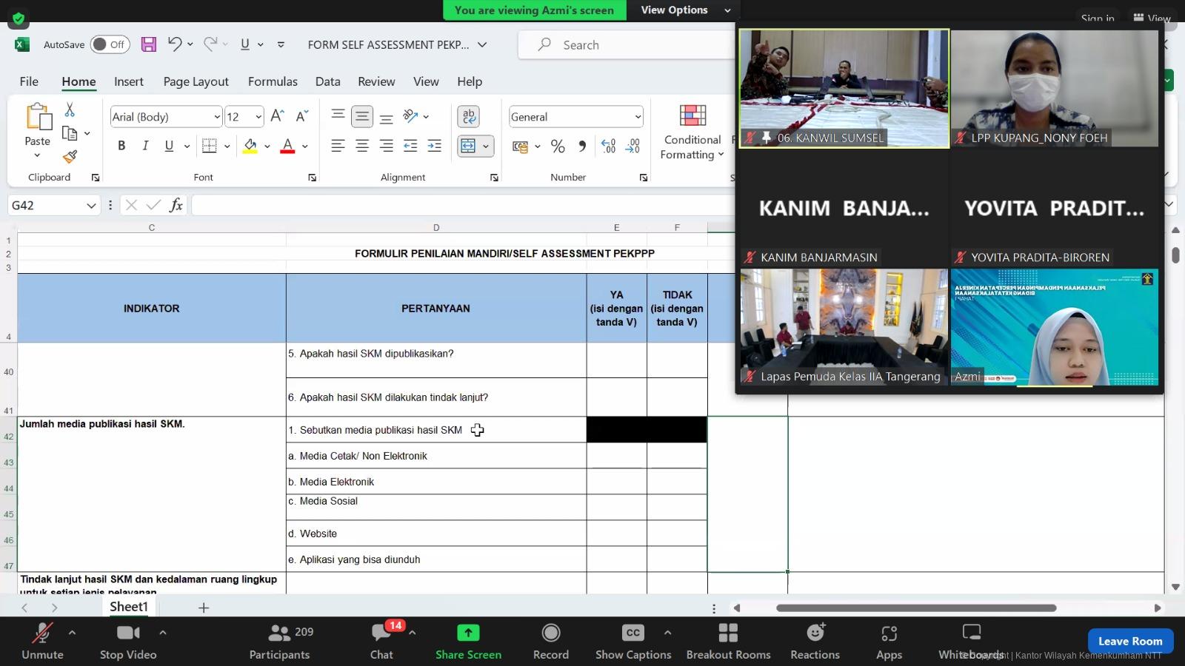Click the yellow fill color swatch
1185x666 pixels.
point(250,147)
